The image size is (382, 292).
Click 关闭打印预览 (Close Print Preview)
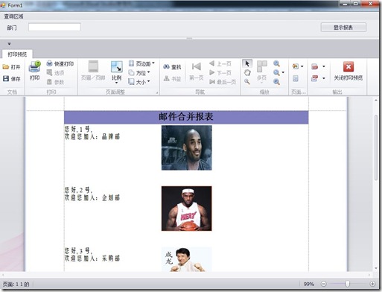[348, 72]
